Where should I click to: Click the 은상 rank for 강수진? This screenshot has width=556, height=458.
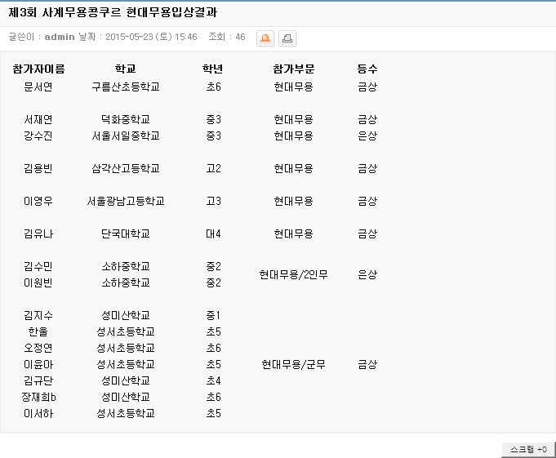[x=367, y=136]
